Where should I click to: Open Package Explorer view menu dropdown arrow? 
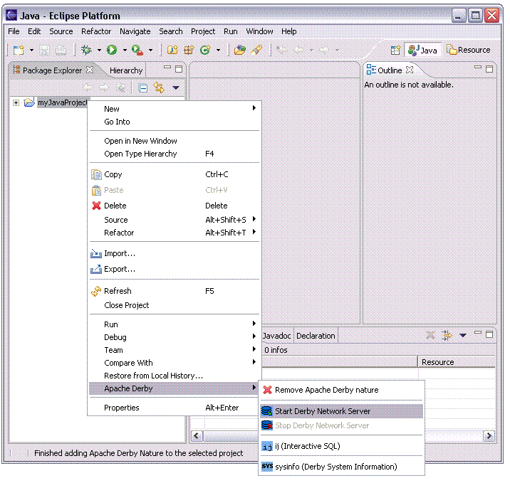[176, 88]
